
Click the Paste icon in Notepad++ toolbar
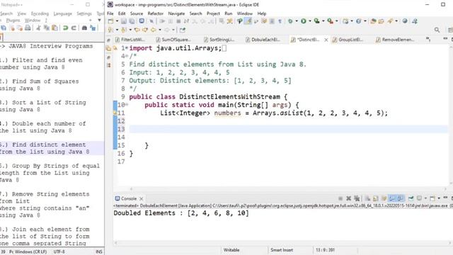55,28
